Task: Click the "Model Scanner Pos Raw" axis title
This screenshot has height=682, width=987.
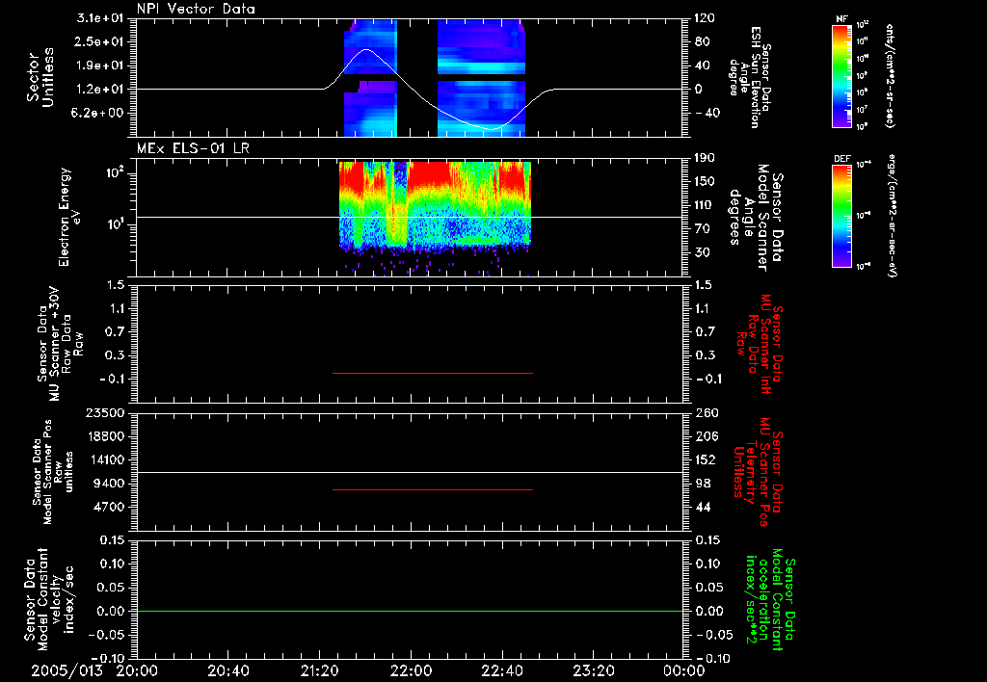Action: 52,472
